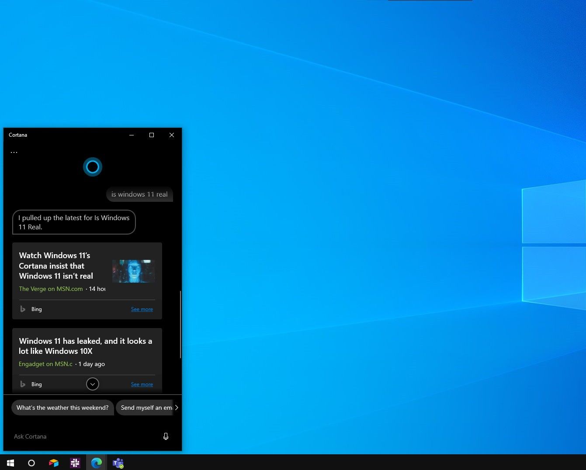Image resolution: width=586 pixels, height=470 pixels.
Task: Click Bing logo on the Verge card
Action: (23, 309)
